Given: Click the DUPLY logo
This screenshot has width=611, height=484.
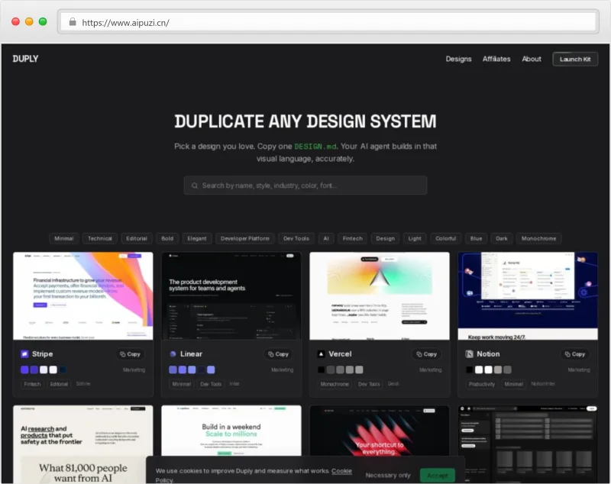Looking at the screenshot, I should tap(25, 59).
